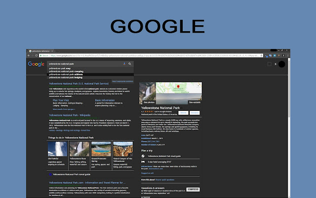Click the browser back arrow
The height and width of the screenshot is (198, 316).
[29, 55]
